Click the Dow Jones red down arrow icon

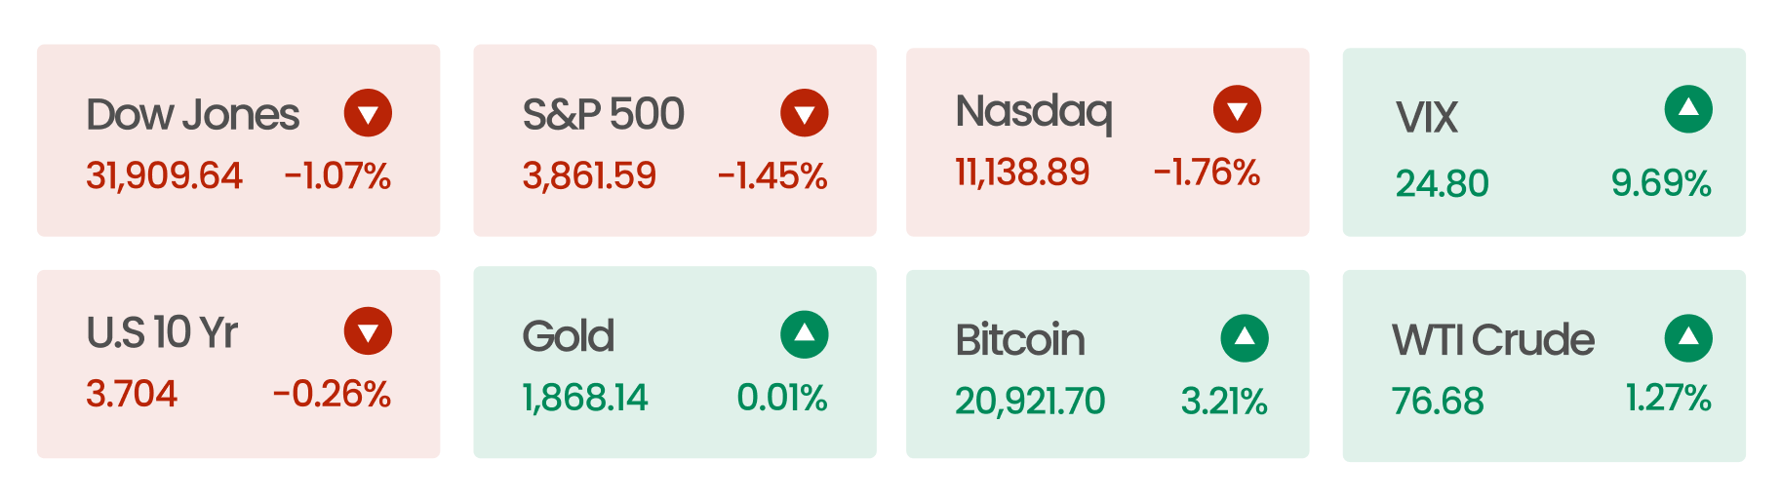click(368, 113)
